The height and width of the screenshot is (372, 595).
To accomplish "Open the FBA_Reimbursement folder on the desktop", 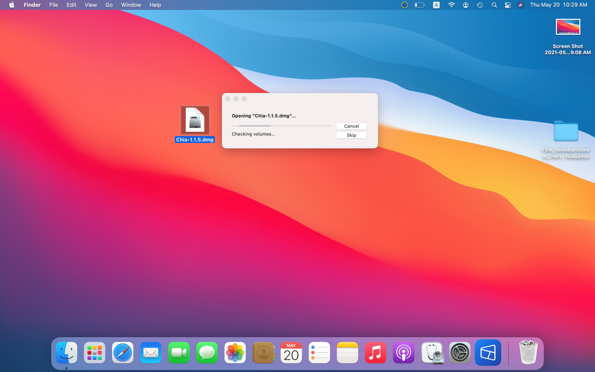I will pos(565,131).
